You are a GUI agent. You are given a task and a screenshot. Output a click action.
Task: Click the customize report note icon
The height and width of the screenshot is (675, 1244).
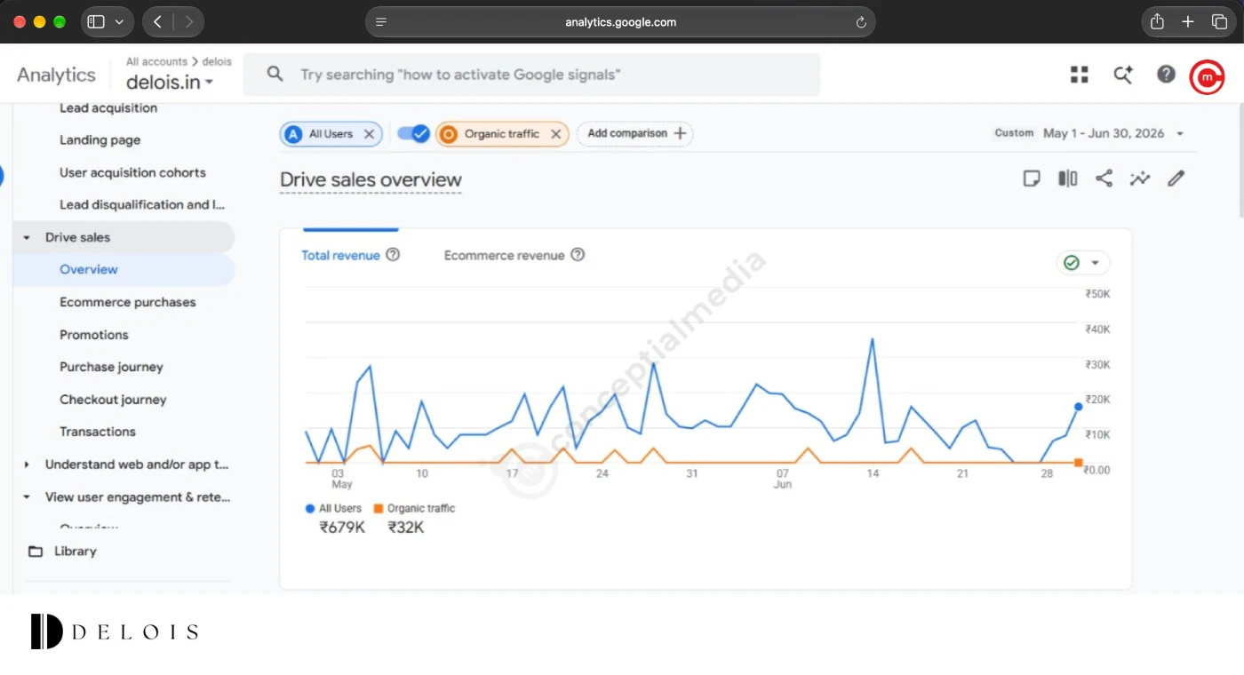coord(1032,179)
